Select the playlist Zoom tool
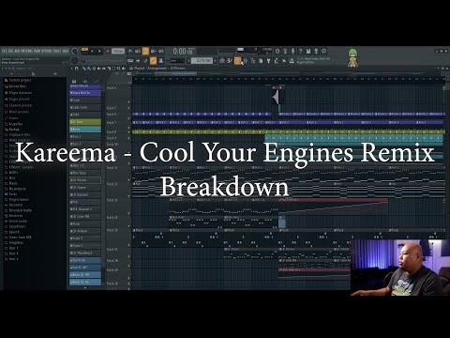This screenshot has width=450, height=338. (x=119, y=69)
